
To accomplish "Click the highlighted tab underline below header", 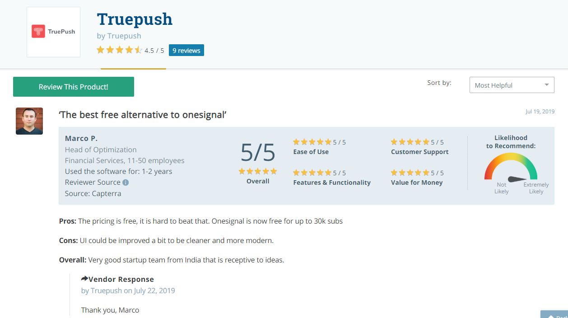I will 133,69.
